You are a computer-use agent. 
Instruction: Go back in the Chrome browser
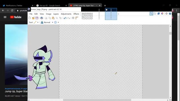(3, 10)
